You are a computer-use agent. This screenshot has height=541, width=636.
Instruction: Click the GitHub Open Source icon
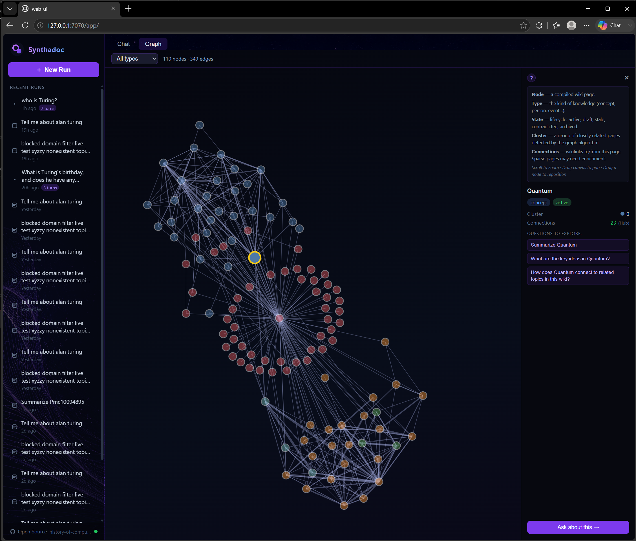click(x=13, y=531)
